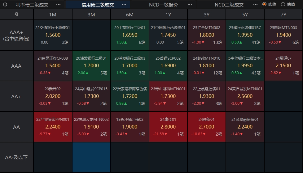The width and height of the screenshot is (303, 173).
Task: Open the 25首钢SCP002 cell
Action: pos(168,66)
